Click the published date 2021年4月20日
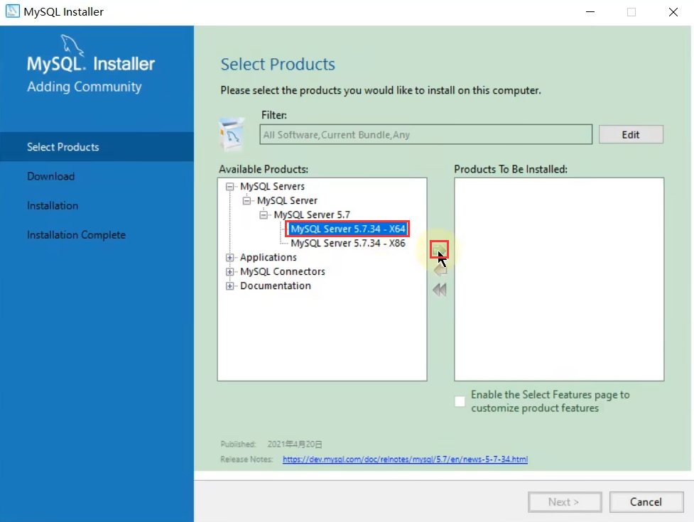This screenshot has height=522, width=694. click(295, 444)
